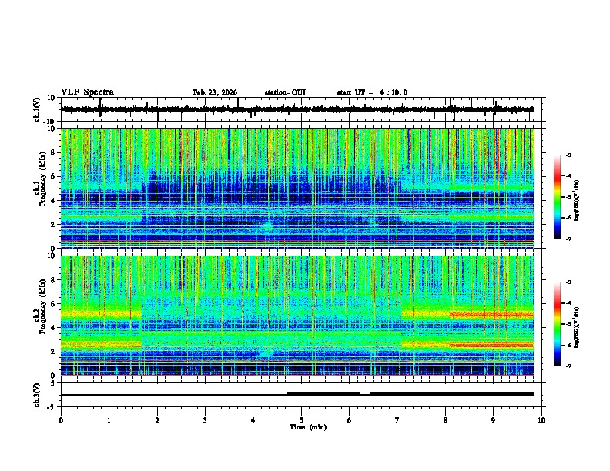Click the "2" kHz tick on ch.2 spectrogram

coord(53,352)
